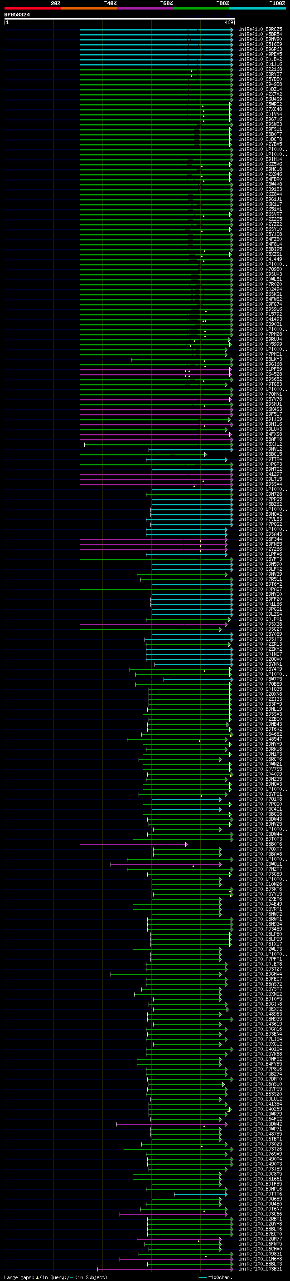The height and width of the screenshot is (1281, 290).
Task: Select the UniRef100_Q7XC48 label
Action: pos(260,110)
